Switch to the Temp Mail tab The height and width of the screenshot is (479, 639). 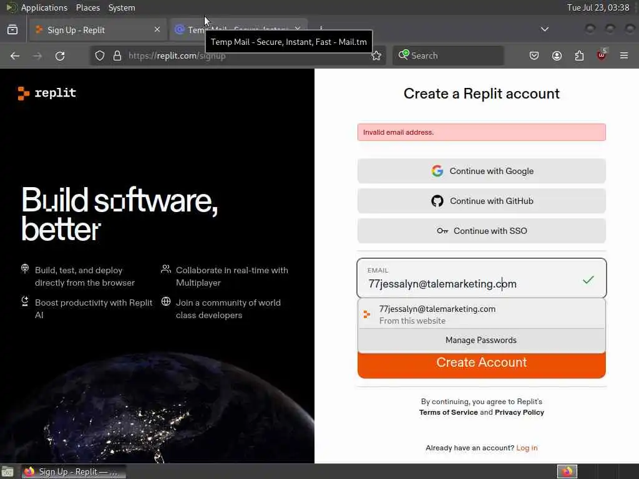point(239,30)
